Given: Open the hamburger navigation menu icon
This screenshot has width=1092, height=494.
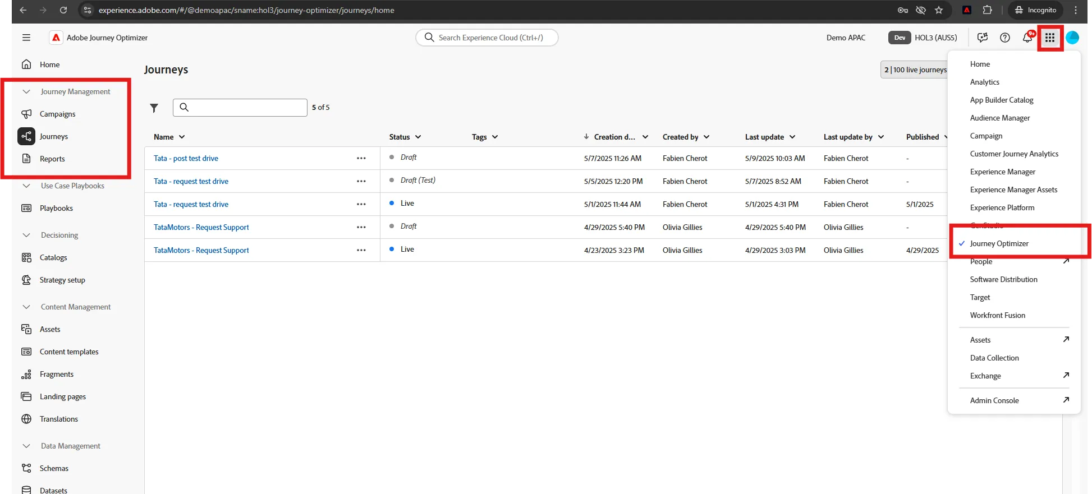Looking at the screenshot, I should tap(26, 38).
